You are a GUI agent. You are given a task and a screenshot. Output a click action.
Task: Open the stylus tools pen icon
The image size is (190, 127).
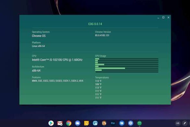[x=185, y=123]
